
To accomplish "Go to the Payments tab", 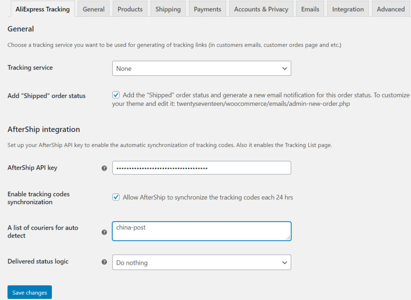I will click(207, 8).
